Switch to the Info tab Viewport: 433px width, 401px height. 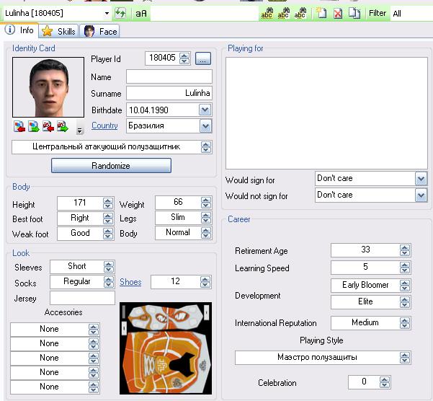pos(19,30)
